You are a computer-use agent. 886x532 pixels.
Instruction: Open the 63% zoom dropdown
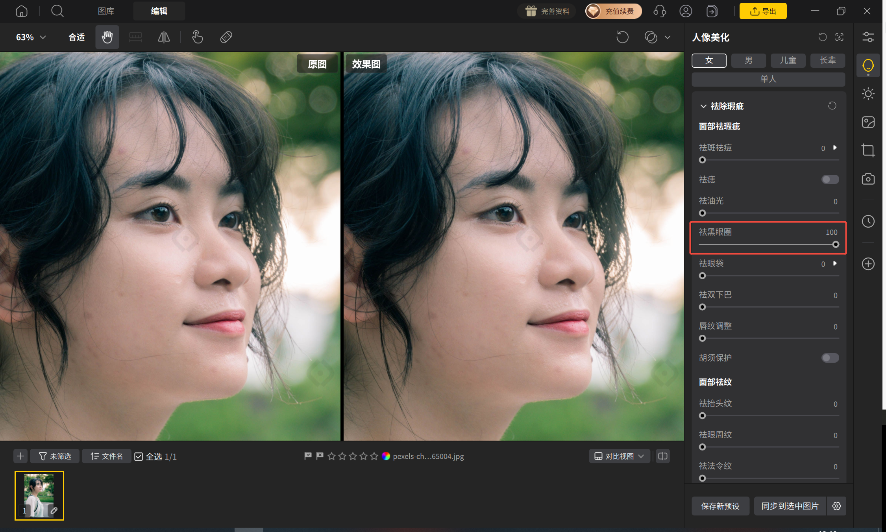point(31,37)
